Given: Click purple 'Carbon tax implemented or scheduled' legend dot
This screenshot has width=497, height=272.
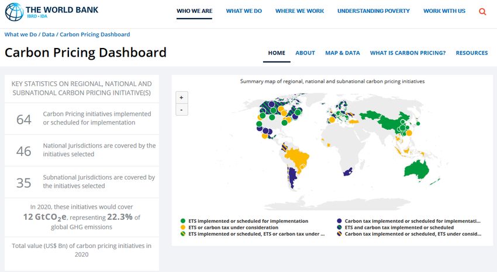Looking at the screenshot, I should tap(339, 221).
